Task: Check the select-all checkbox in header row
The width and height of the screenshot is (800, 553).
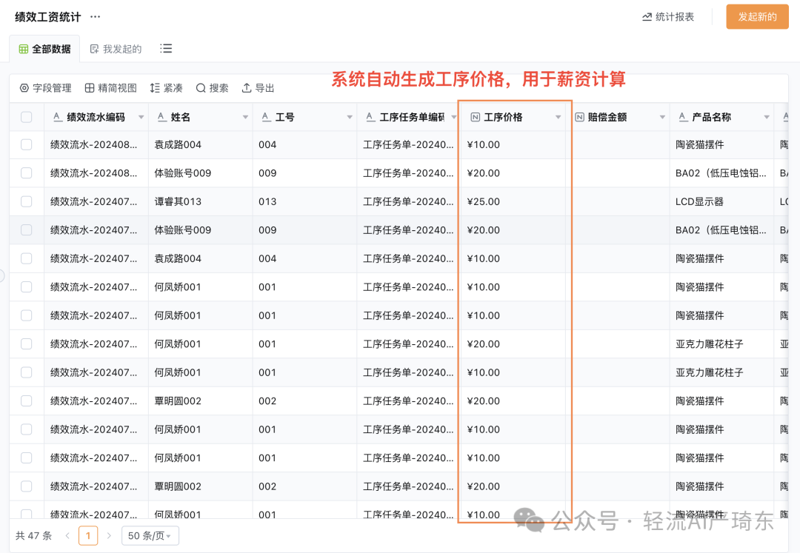Action: pyautogui.click(x=28, y=116)
